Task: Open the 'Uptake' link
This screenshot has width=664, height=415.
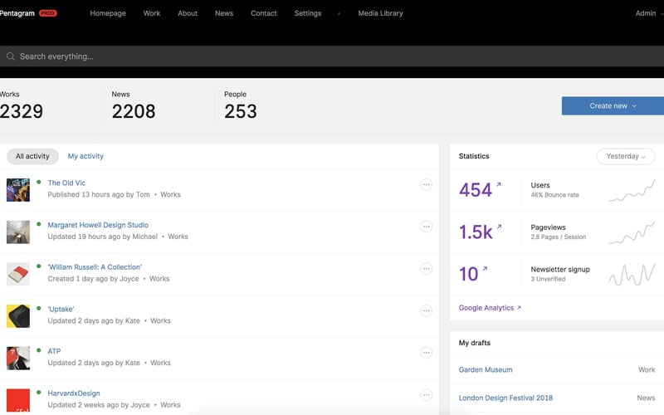Action: coord(61,309)
